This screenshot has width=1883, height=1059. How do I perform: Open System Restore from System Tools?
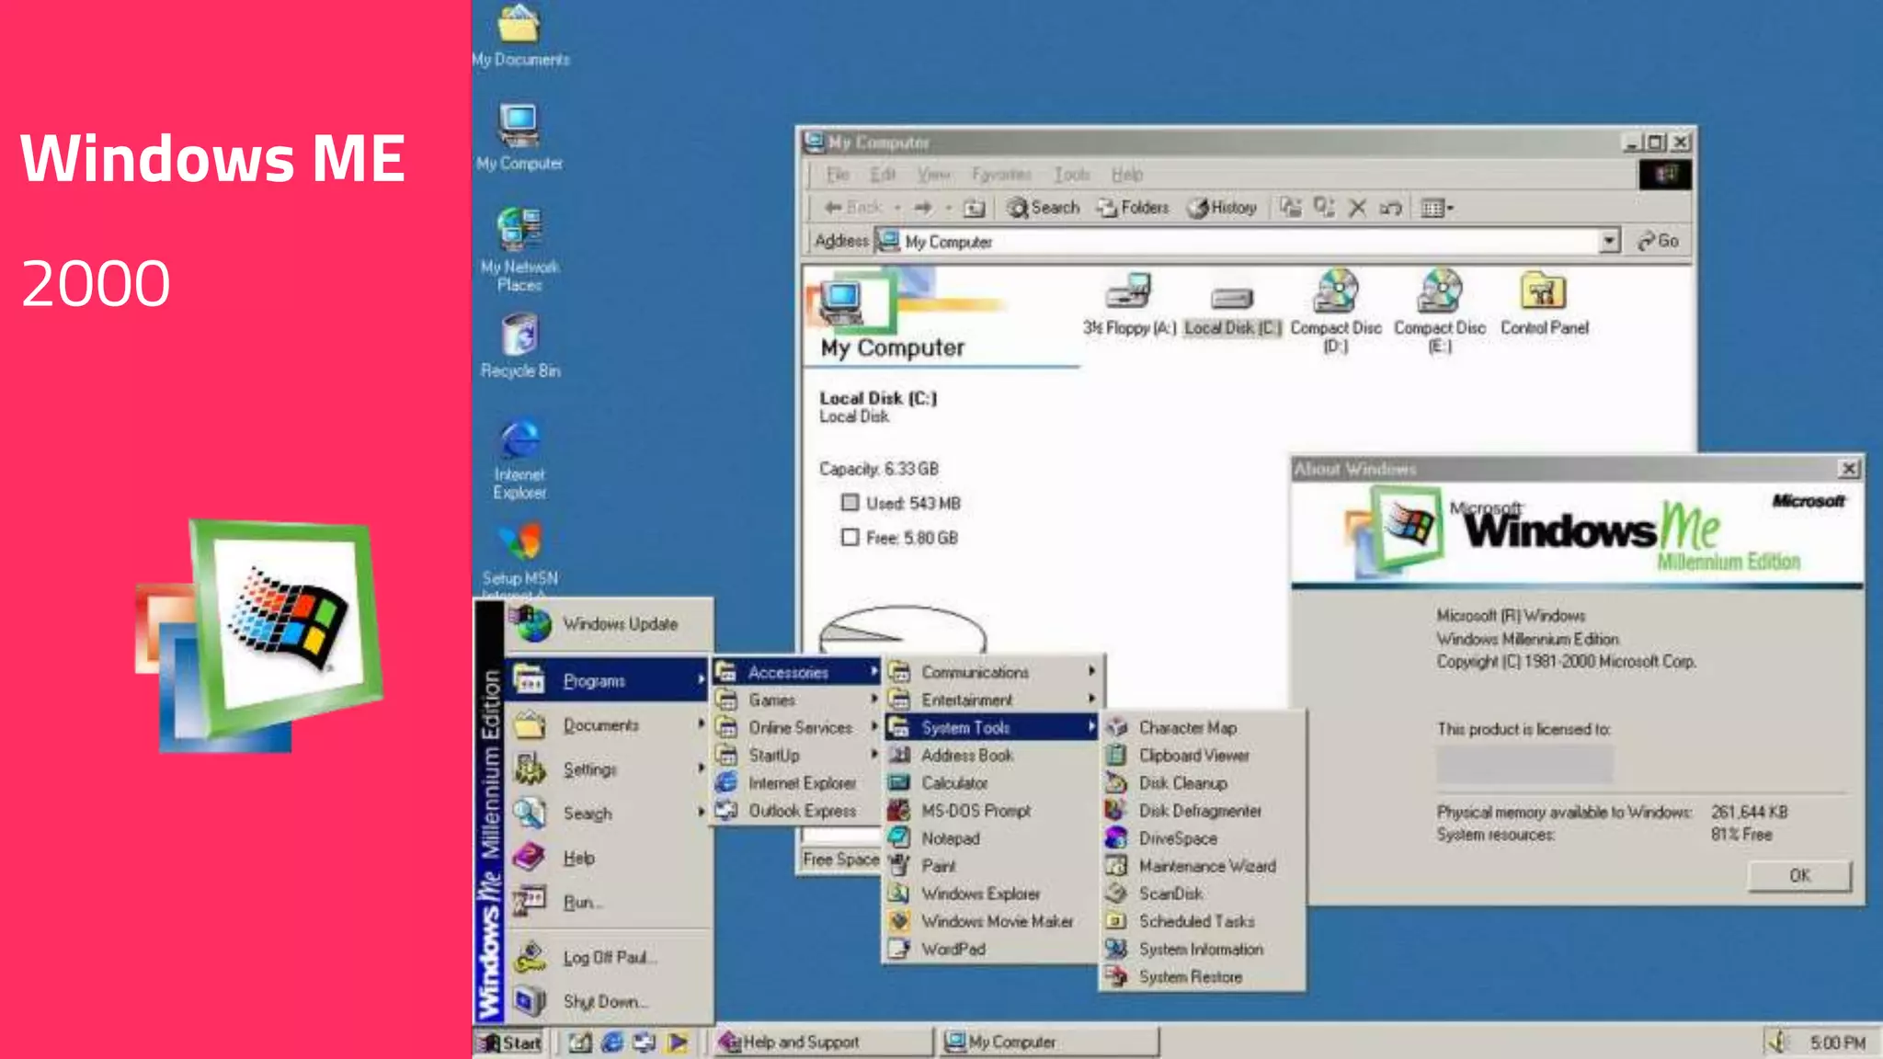click(1202, 976)
